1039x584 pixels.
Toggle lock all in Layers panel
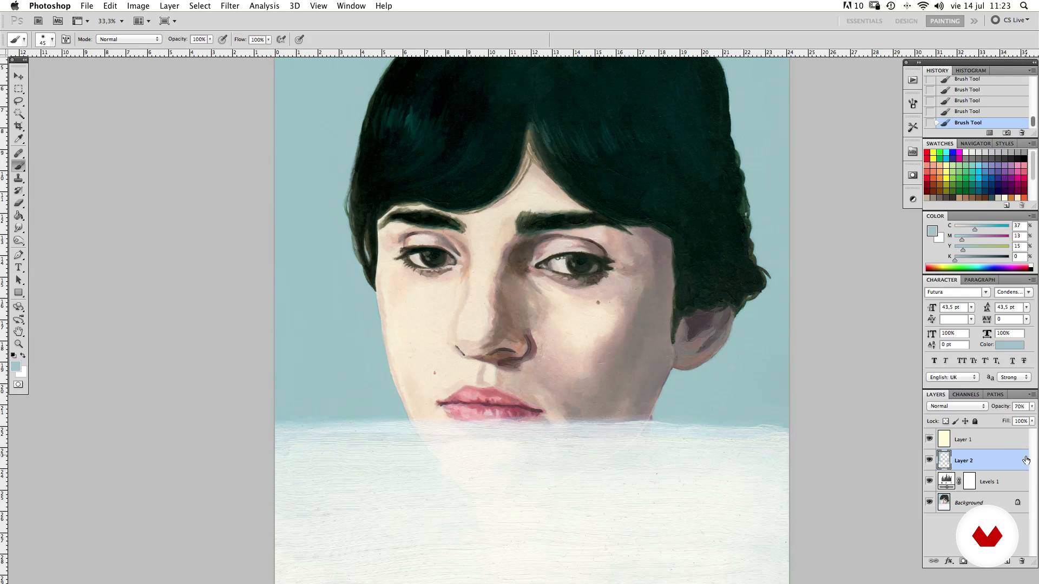[x=975, y=421]
